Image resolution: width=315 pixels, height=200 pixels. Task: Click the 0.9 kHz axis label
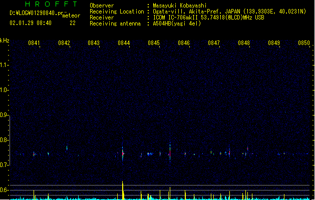[x=4, y=115]
